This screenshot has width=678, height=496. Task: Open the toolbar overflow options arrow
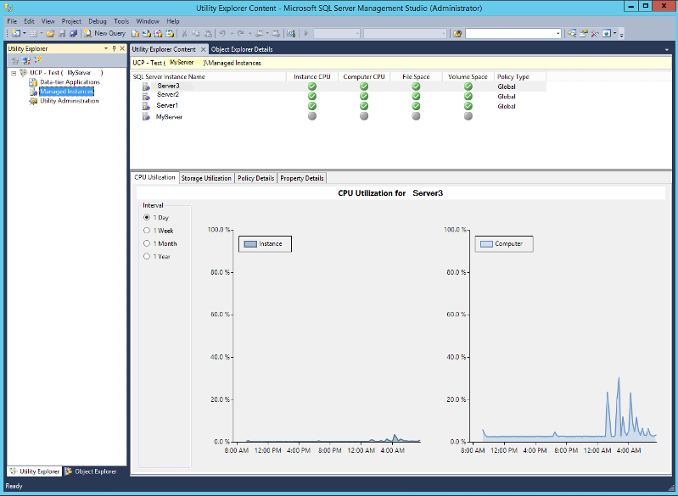click(621, 34)
